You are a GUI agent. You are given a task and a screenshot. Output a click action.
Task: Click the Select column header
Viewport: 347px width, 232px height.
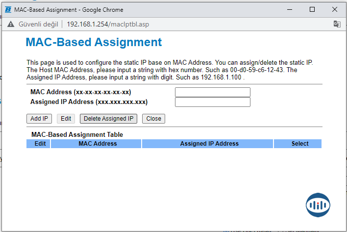[300, 144]
